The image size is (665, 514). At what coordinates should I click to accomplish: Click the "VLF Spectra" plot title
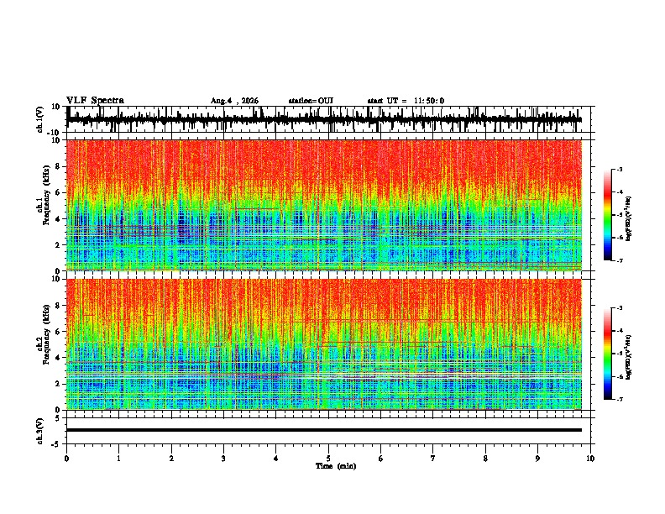click(x=95, y=101)
